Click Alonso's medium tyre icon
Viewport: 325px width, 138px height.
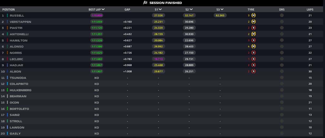click(x=254, y=47)
